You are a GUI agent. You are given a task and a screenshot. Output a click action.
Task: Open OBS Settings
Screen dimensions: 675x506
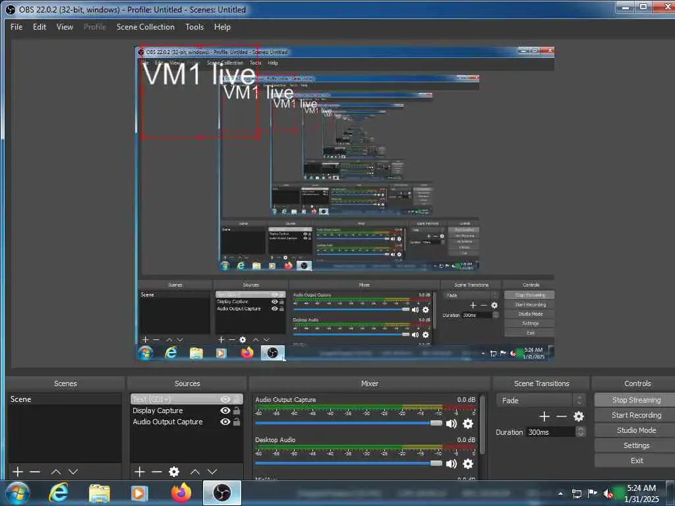coord(636,445)
